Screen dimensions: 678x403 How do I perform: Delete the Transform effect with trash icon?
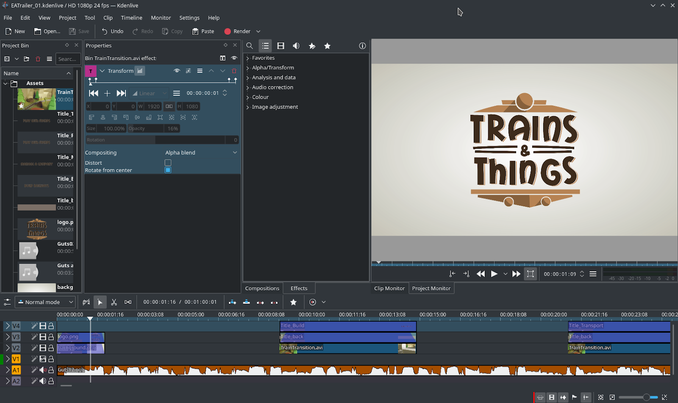pos(234,71)
